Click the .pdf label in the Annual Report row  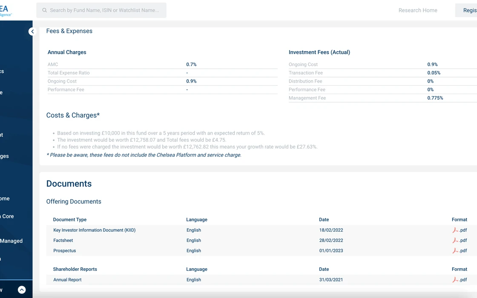(x=463, y=280)
